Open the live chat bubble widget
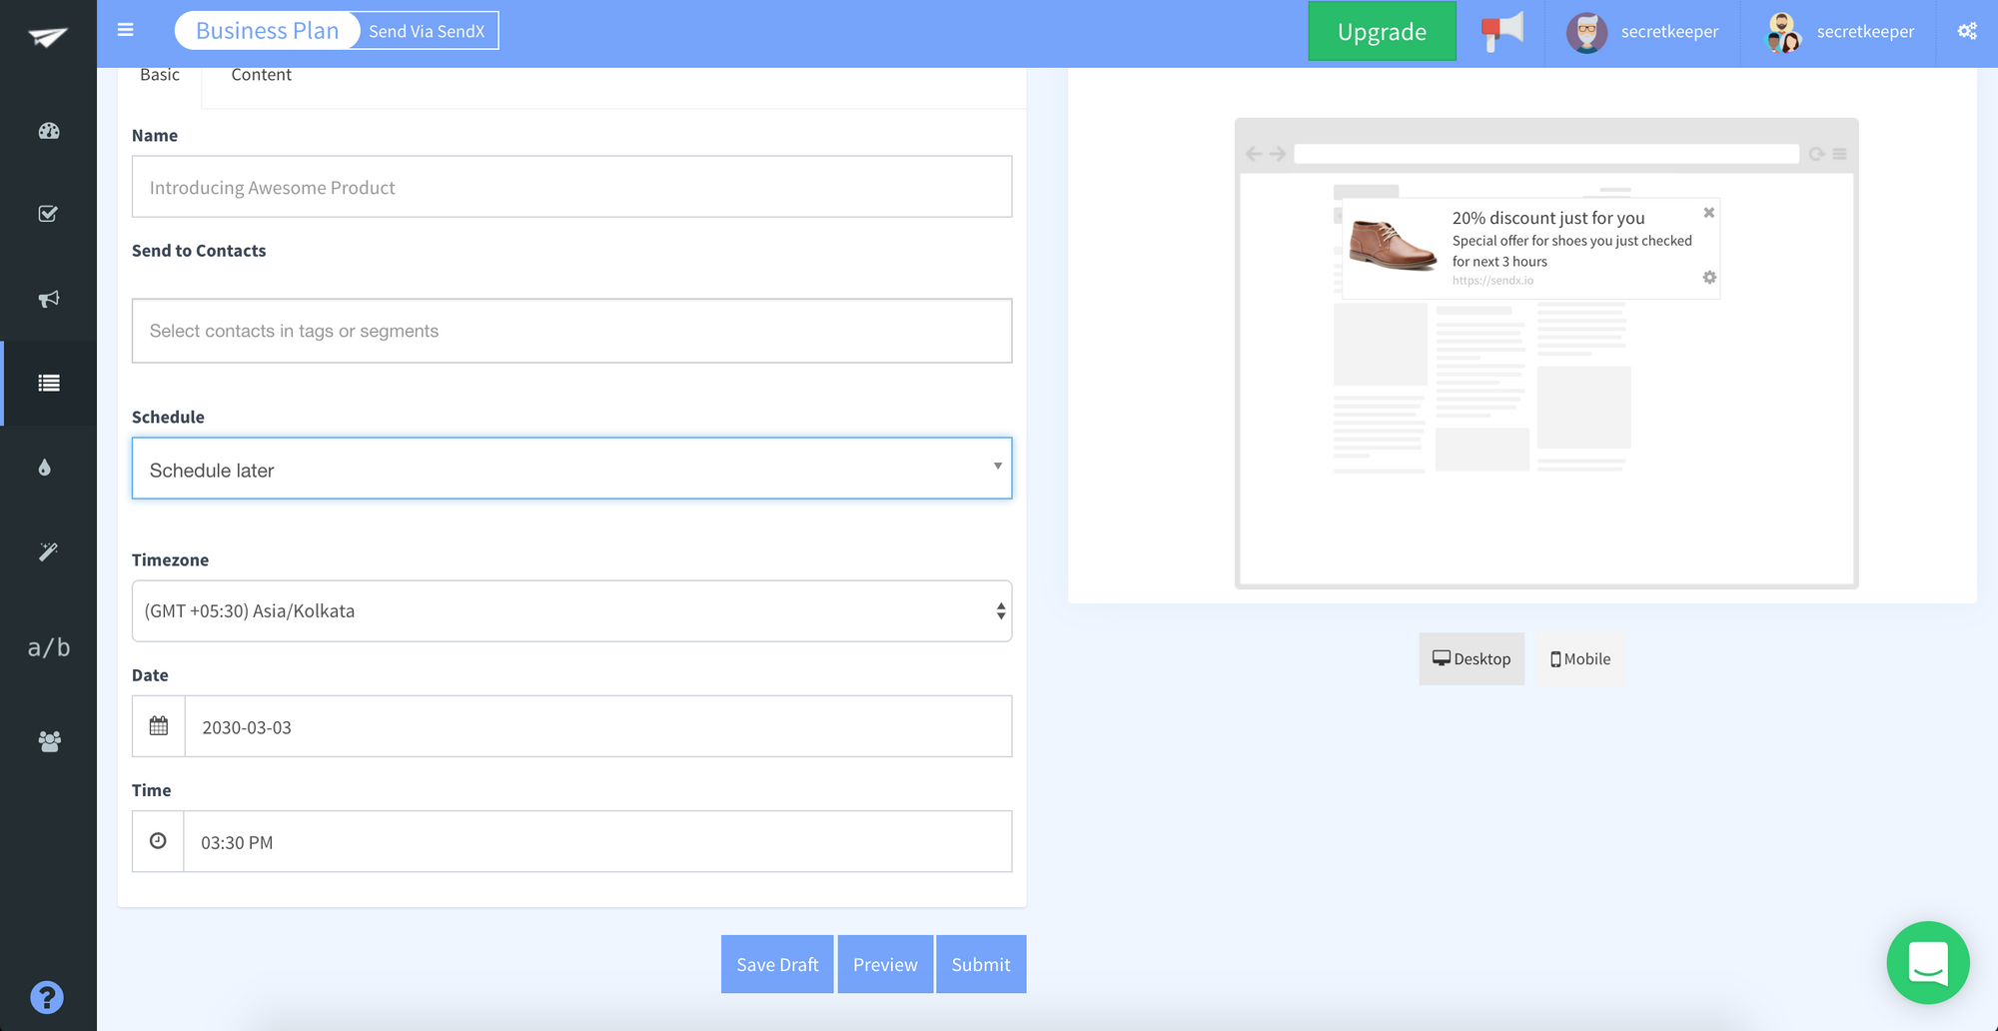 [1927, 963]
